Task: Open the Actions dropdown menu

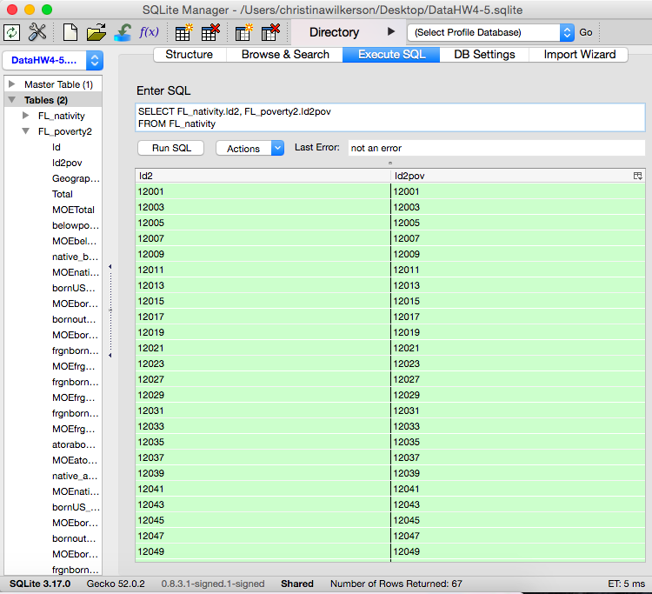Action: coord(249,148)
